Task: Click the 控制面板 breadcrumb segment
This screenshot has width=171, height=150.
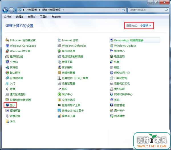Action: (x=32, y=10)
